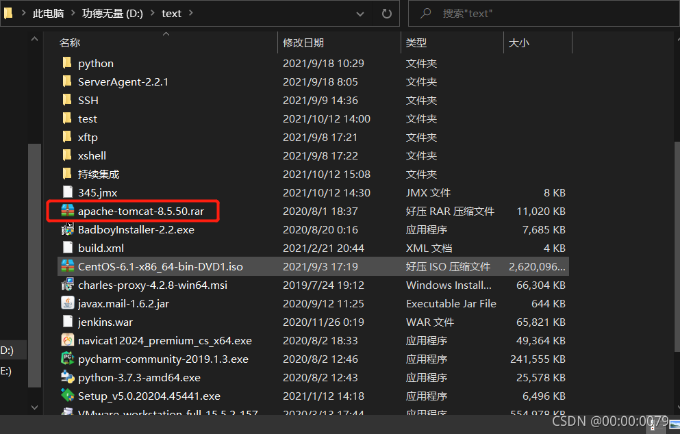Screen dimensions: 680x434
Task: Select pycharm-community-2019.1.3.exe file name
Action: (x=163, y=359)
